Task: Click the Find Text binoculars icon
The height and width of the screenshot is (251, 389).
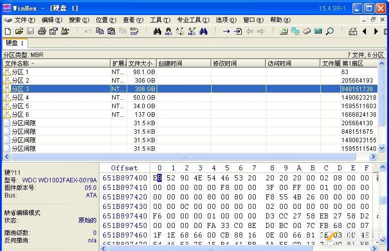Action: coord(157,31)
